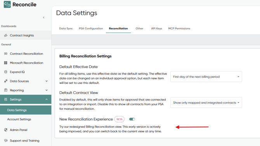Click the Default Effective Date label

(78, 67)
